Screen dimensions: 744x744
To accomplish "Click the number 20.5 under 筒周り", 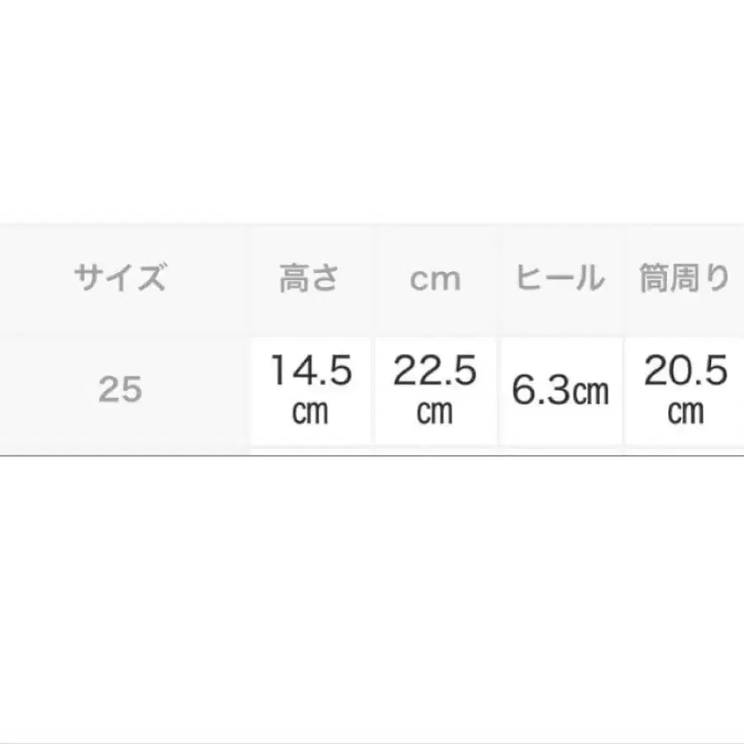I will (685, 370).
